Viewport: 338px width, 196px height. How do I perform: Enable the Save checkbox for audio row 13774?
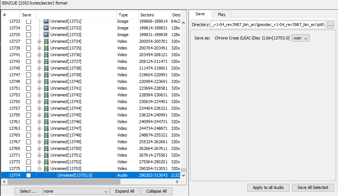28,175
